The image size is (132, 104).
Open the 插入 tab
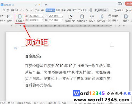coord(43,10)
